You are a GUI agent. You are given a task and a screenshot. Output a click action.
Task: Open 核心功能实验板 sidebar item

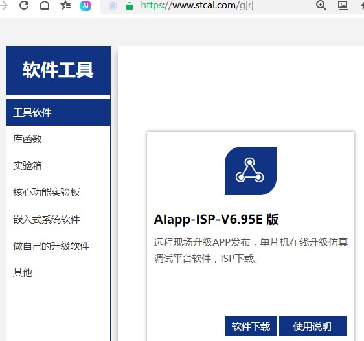click(58, 193)
